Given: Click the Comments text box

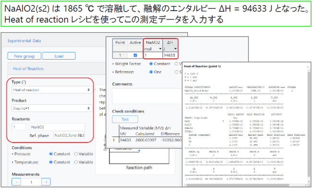Looking at the screenshot, I should pos(147,96).
